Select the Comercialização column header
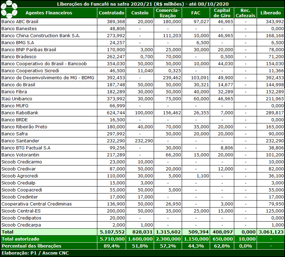Image resolution: width=285 pixels, height=257 pixels. point(168,13)
